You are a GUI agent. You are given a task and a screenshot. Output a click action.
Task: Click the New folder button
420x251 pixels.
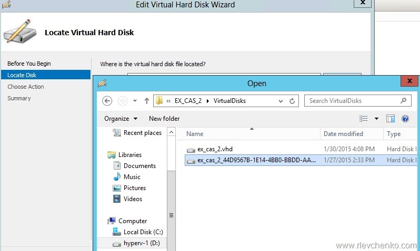(164, 119)
